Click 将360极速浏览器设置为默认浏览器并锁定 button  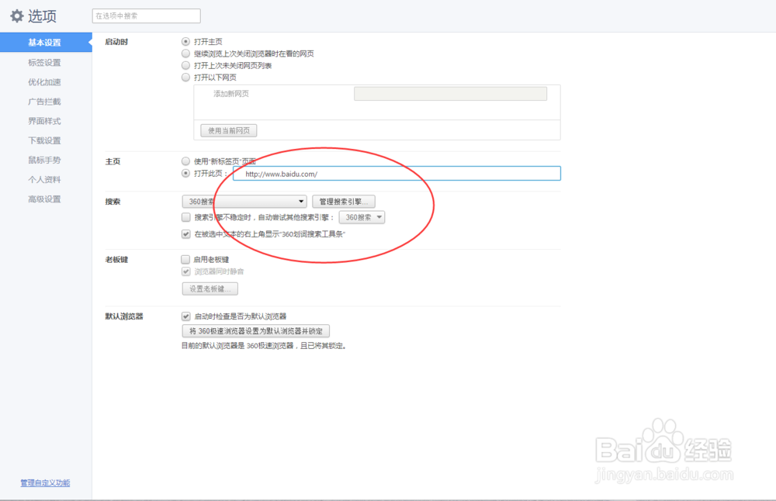[255, 330]
